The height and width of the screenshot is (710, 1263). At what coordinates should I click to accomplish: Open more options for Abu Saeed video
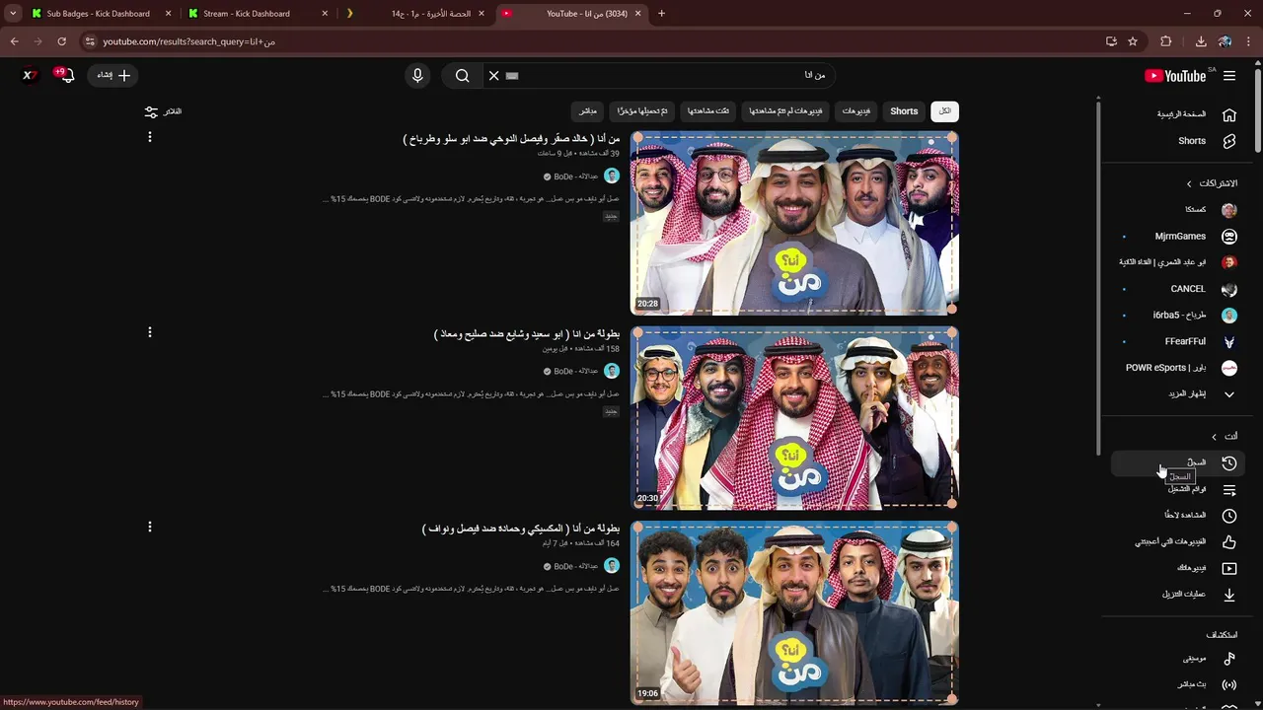pos(150,332)
